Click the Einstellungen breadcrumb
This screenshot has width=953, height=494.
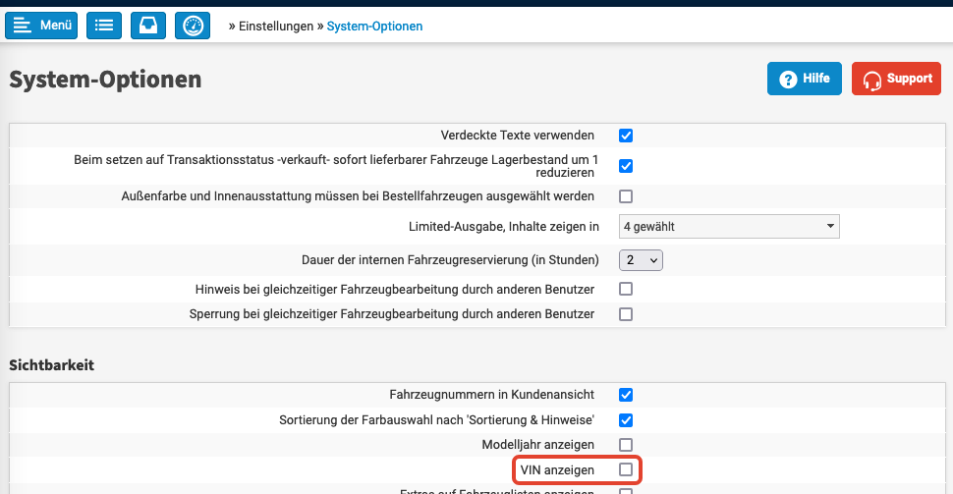tap(277, 27)
